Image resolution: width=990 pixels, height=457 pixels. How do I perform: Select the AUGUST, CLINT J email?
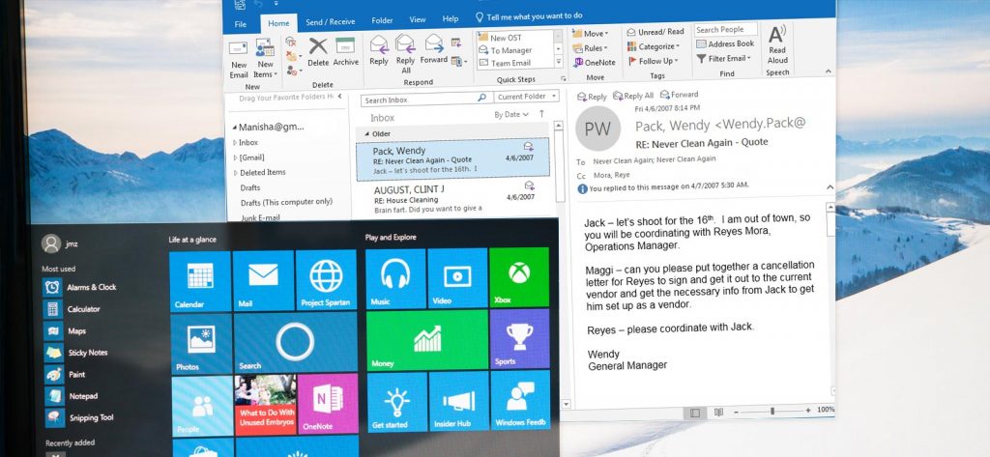click(x=454, y=199)
